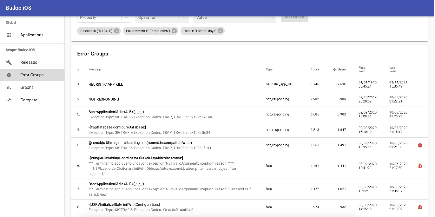Screen dimensions: 435x217
Task: Remove the Date Last 30 days filter chip
Action: point(220,31)
